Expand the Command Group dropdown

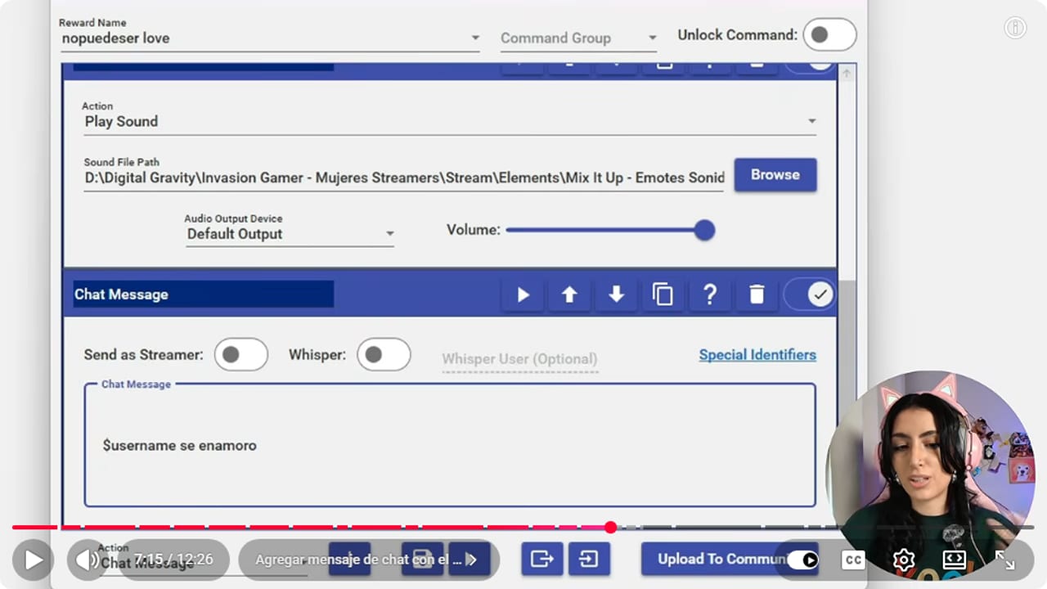578,38
